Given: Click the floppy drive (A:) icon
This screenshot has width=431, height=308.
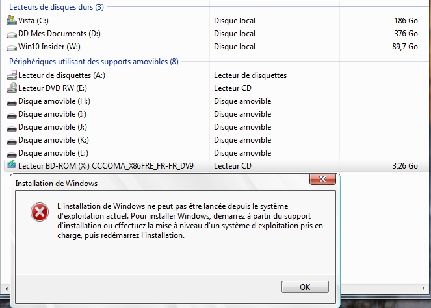Looking at the screenshot, I should (x=12, y=75).
